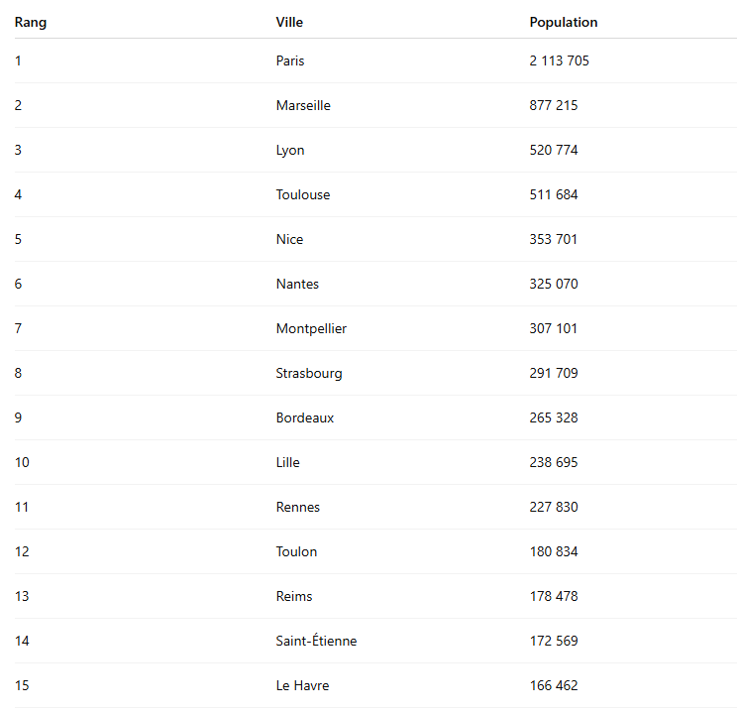Click the Ville column header
Screen dimensions: 737x714
(x=289, y=22)
